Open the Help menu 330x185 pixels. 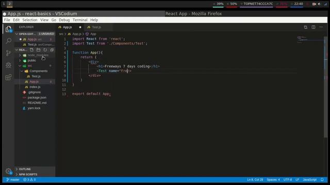tap(94, 20)
